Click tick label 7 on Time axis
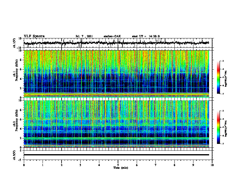Image resolution: width=239 pixels, height=185 pixels. point(156,165)
